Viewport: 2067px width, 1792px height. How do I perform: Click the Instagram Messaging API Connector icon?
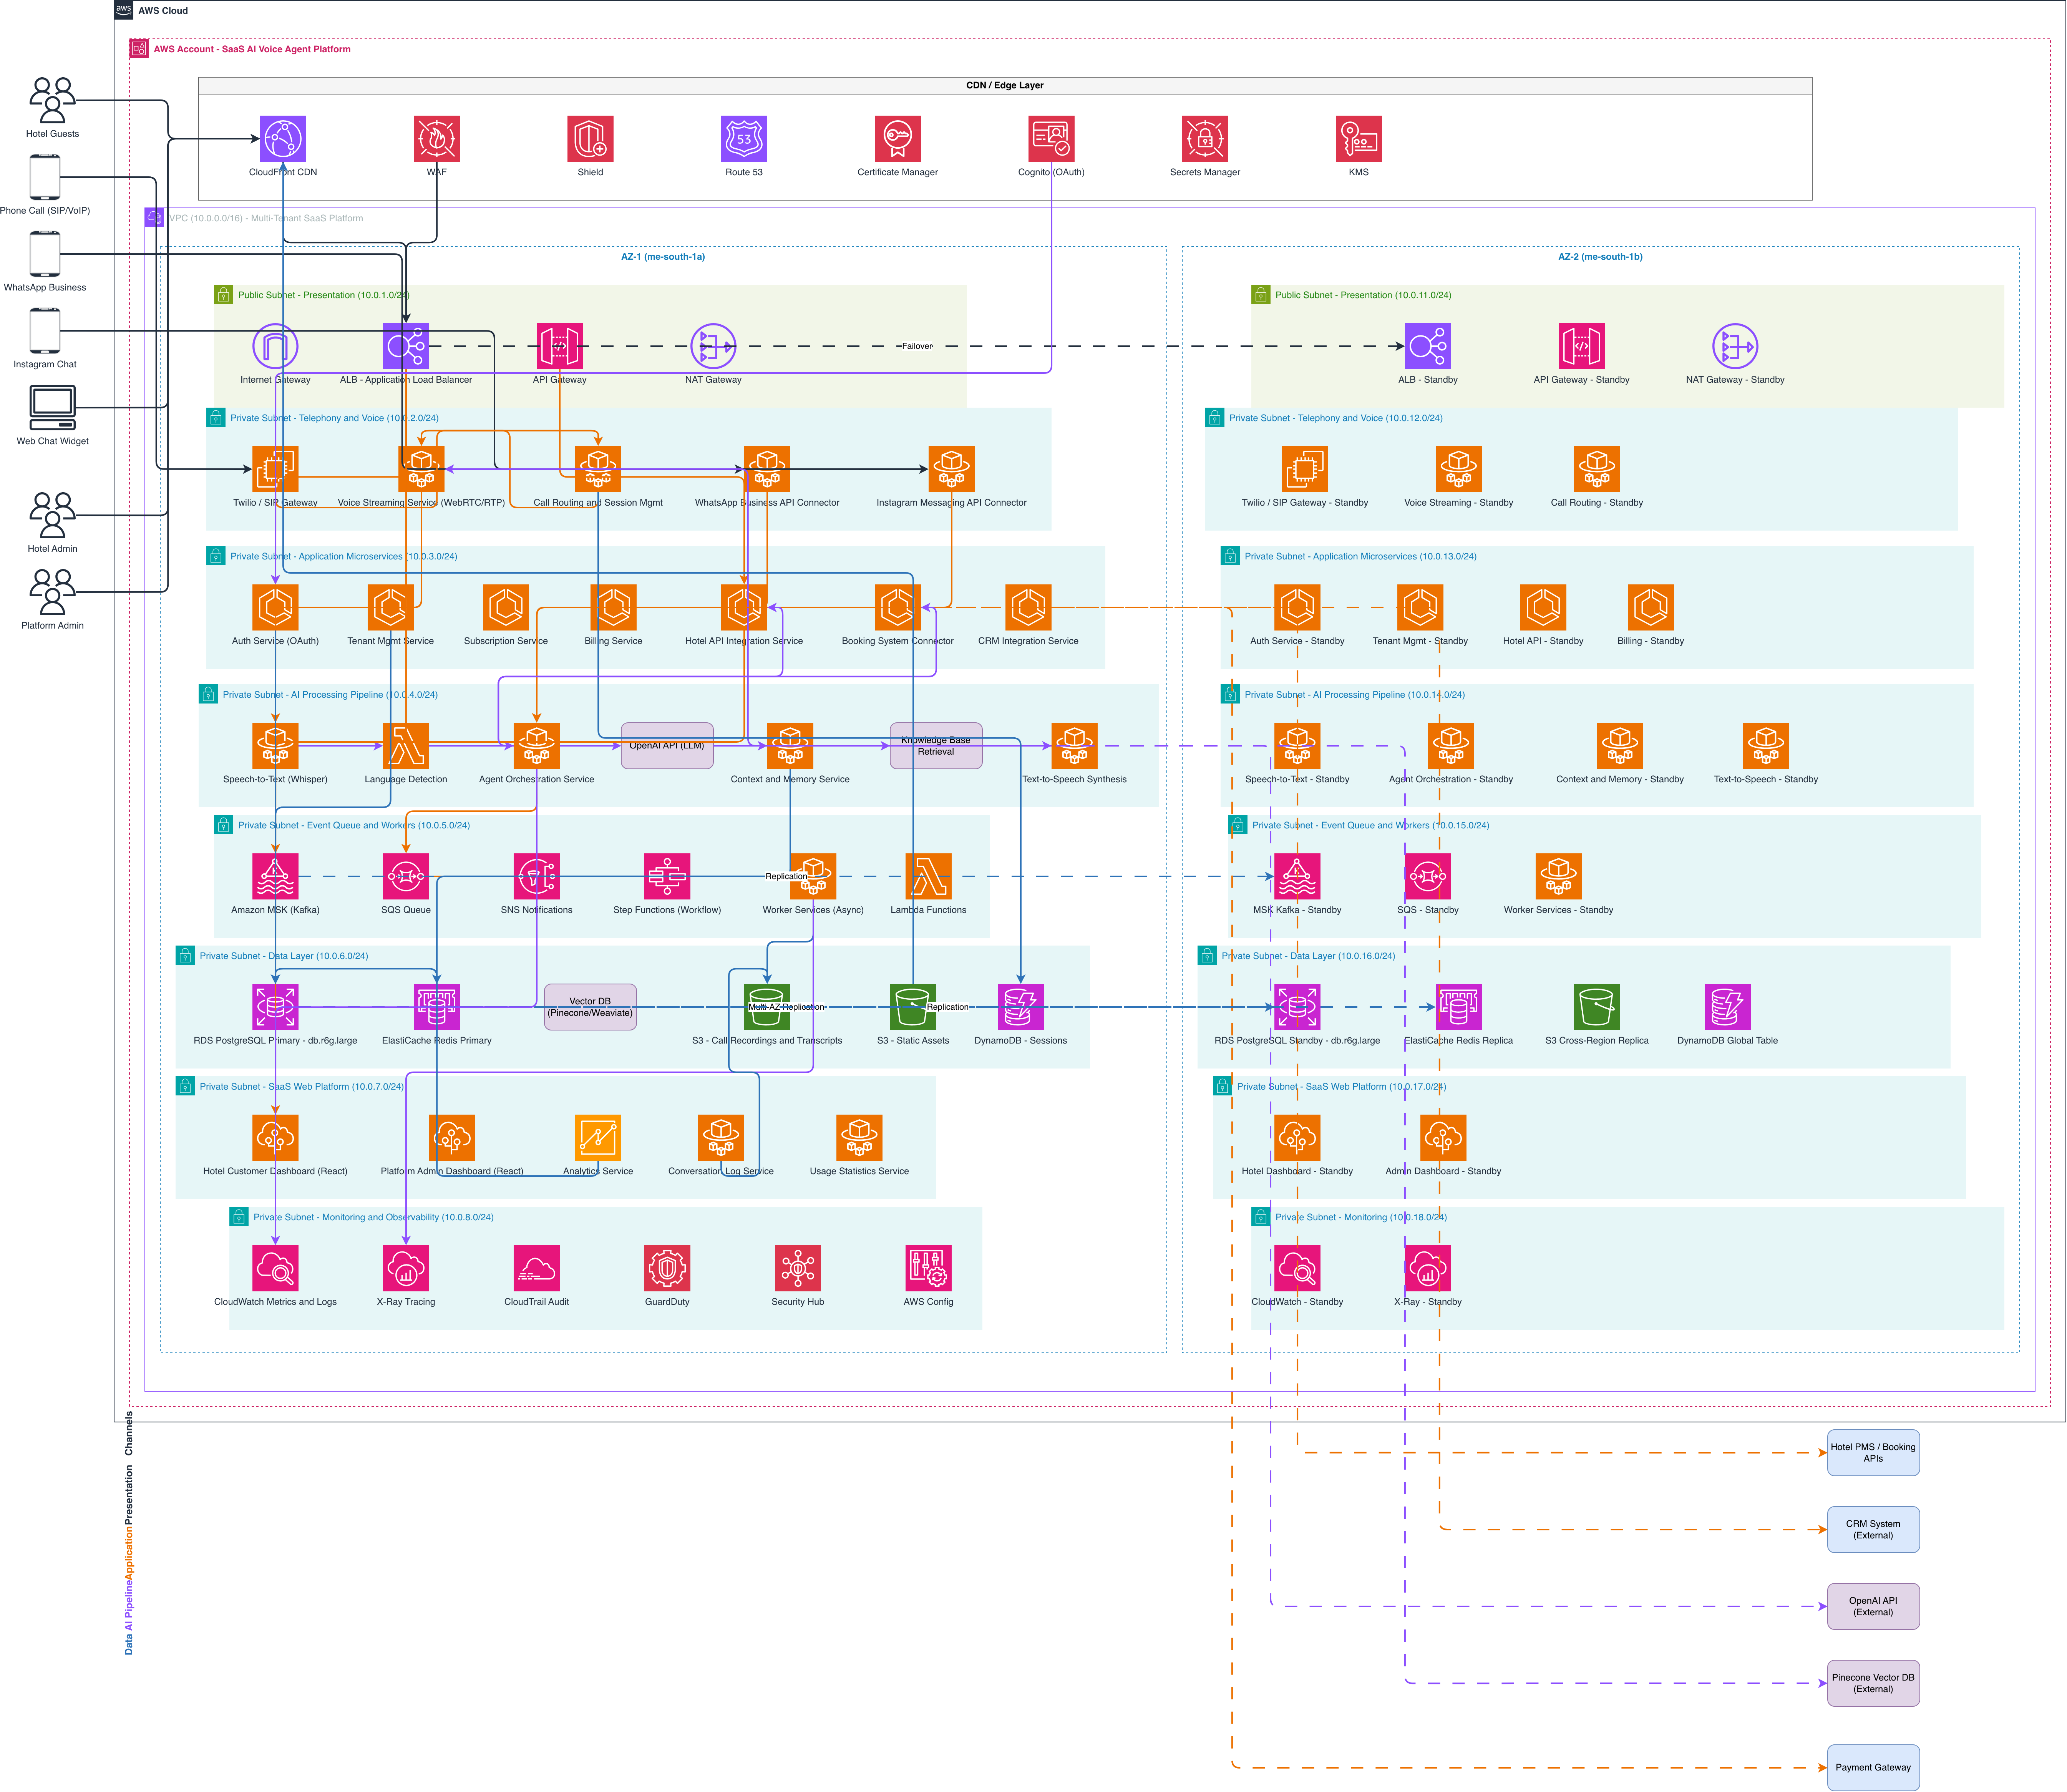tap(951, 469)
